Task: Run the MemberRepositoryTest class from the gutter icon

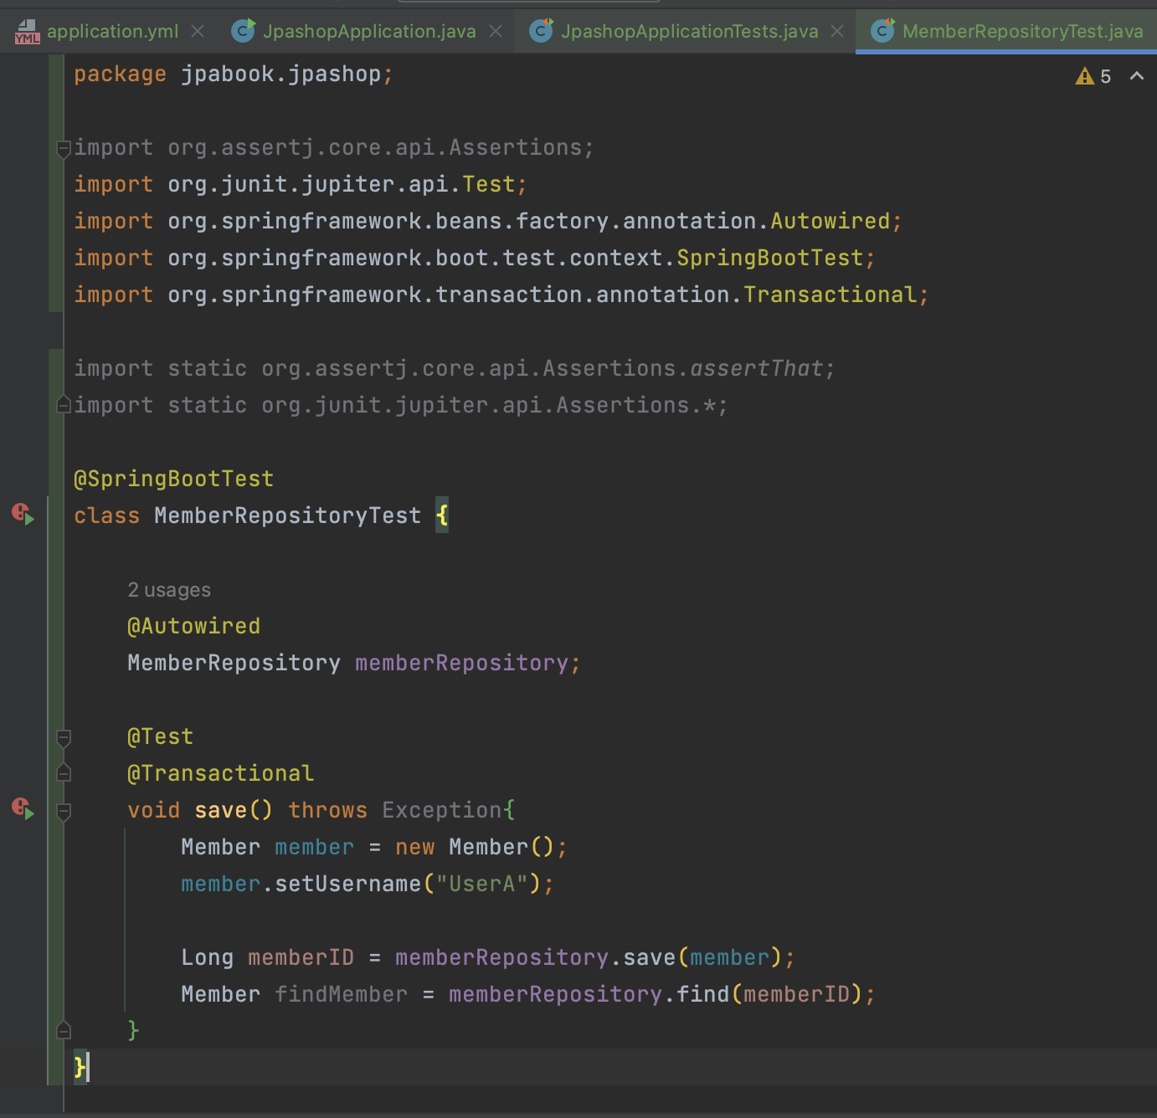Action: (23, 514)
